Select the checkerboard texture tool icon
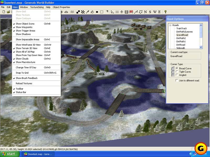 (83, 12)
